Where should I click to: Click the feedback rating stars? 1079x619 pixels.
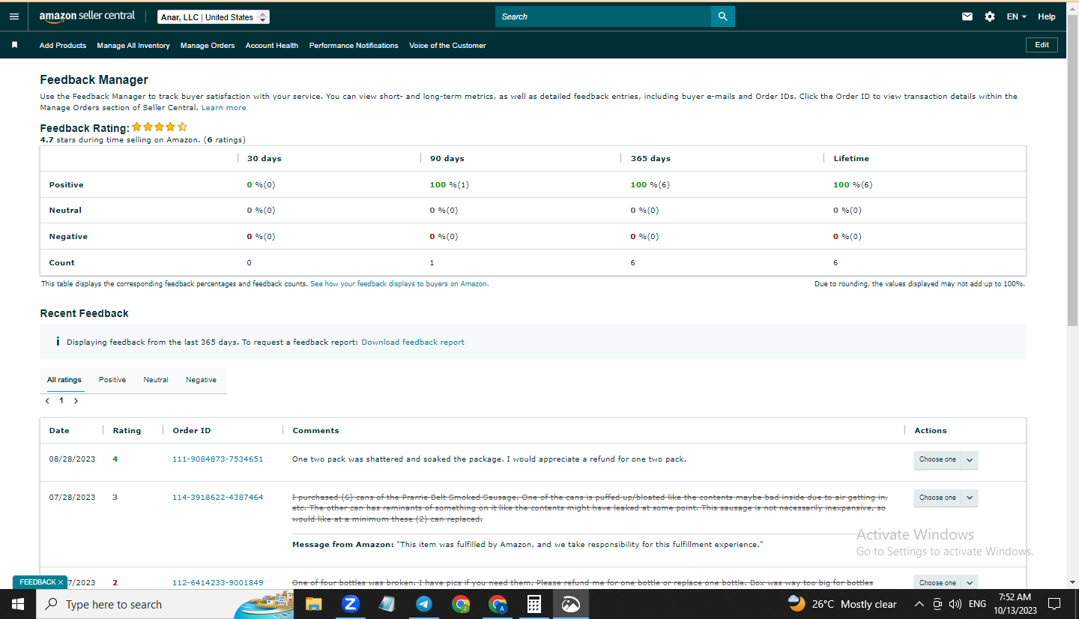coord(160,127)
